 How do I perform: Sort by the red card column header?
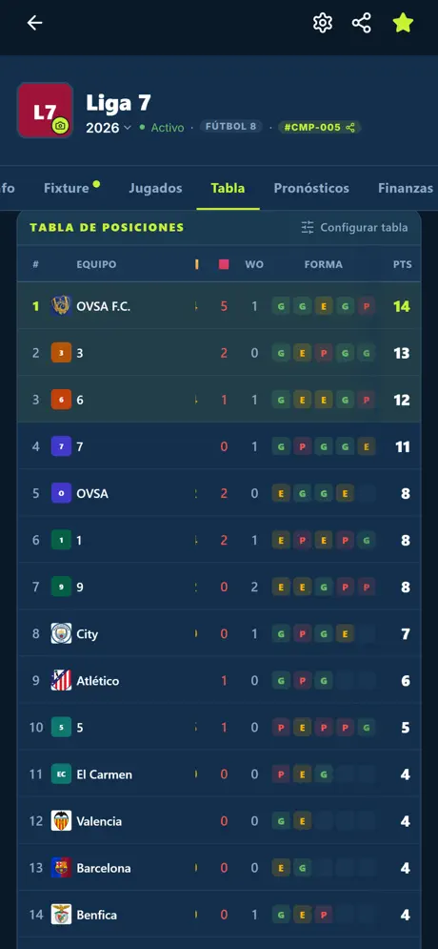[x=224, y=264]
